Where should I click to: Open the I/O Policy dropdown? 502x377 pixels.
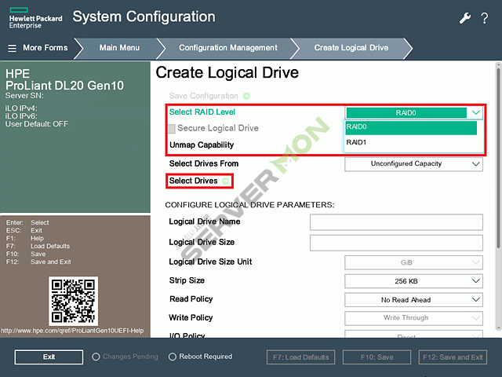(413, 334)
